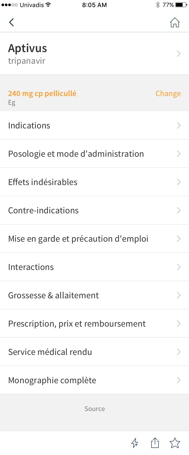Open the Aptivus tripanavir header

point(94,54)
